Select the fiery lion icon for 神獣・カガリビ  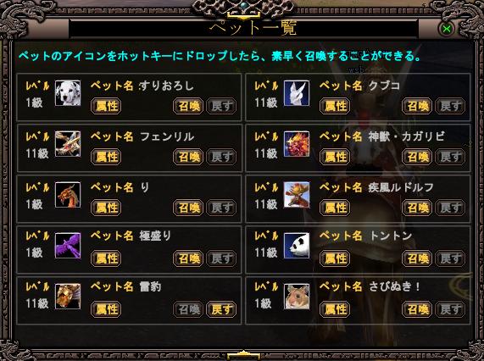point(297,144)
